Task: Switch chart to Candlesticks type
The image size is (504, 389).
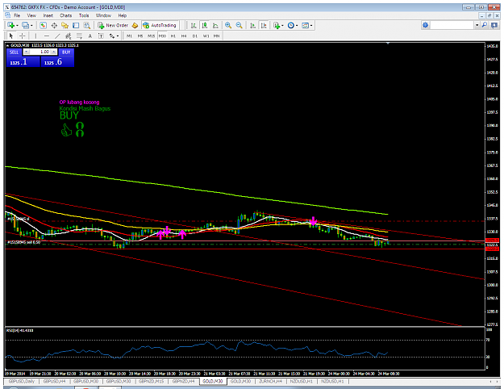Action: click(x=205, y=25)
